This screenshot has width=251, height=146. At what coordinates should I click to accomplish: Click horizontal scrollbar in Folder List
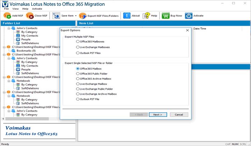click(x=27, y=119)
